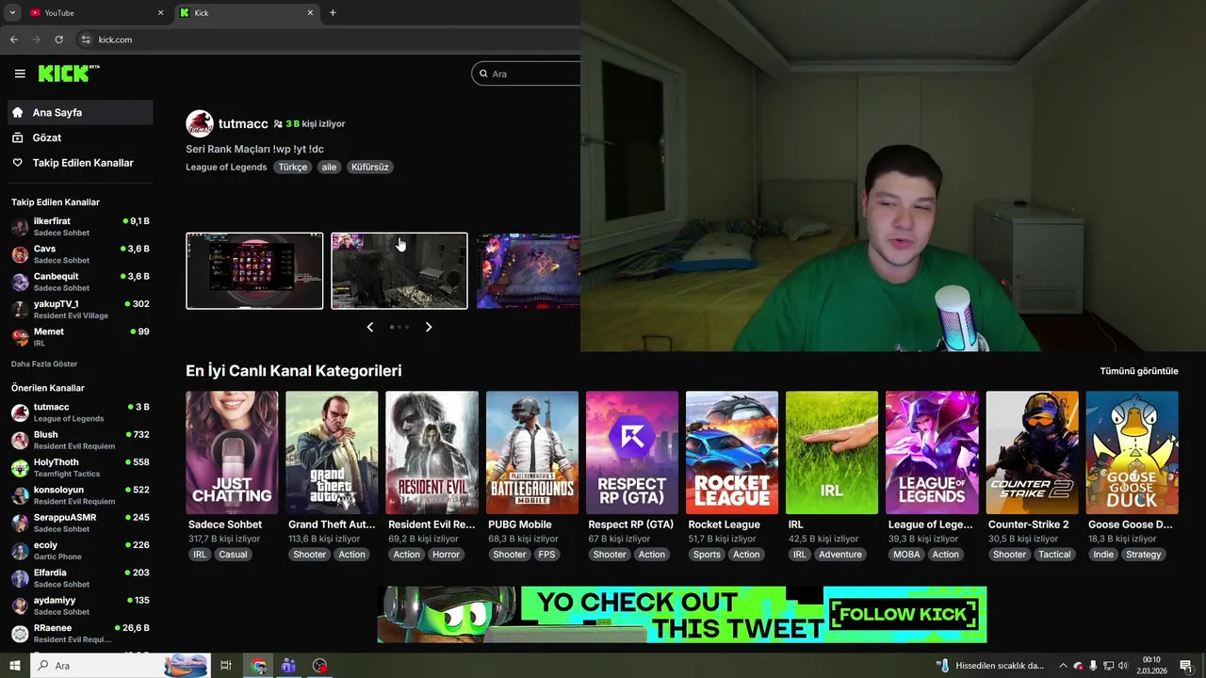The width and height of the screenshot is (1206, 678).
Task: Open Memet followed channel
Action: [x=80, y=337]
